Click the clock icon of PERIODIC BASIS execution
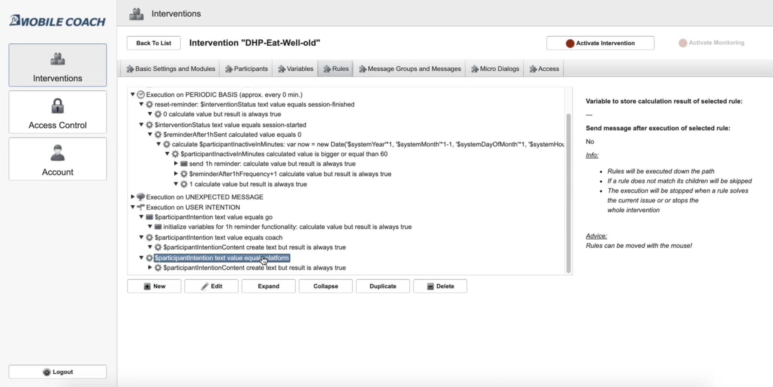The width and height of the screenshot is (773, 387). point(141,95)
